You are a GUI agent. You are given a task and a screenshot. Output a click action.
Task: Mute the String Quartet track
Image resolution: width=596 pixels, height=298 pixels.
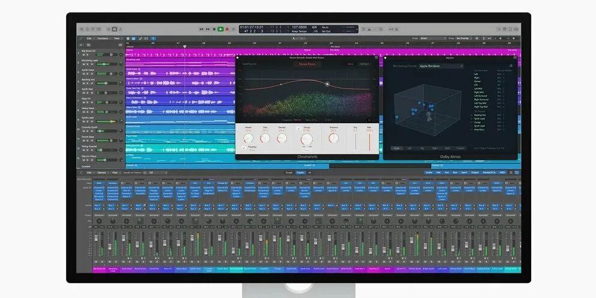[x=84, y=150]
